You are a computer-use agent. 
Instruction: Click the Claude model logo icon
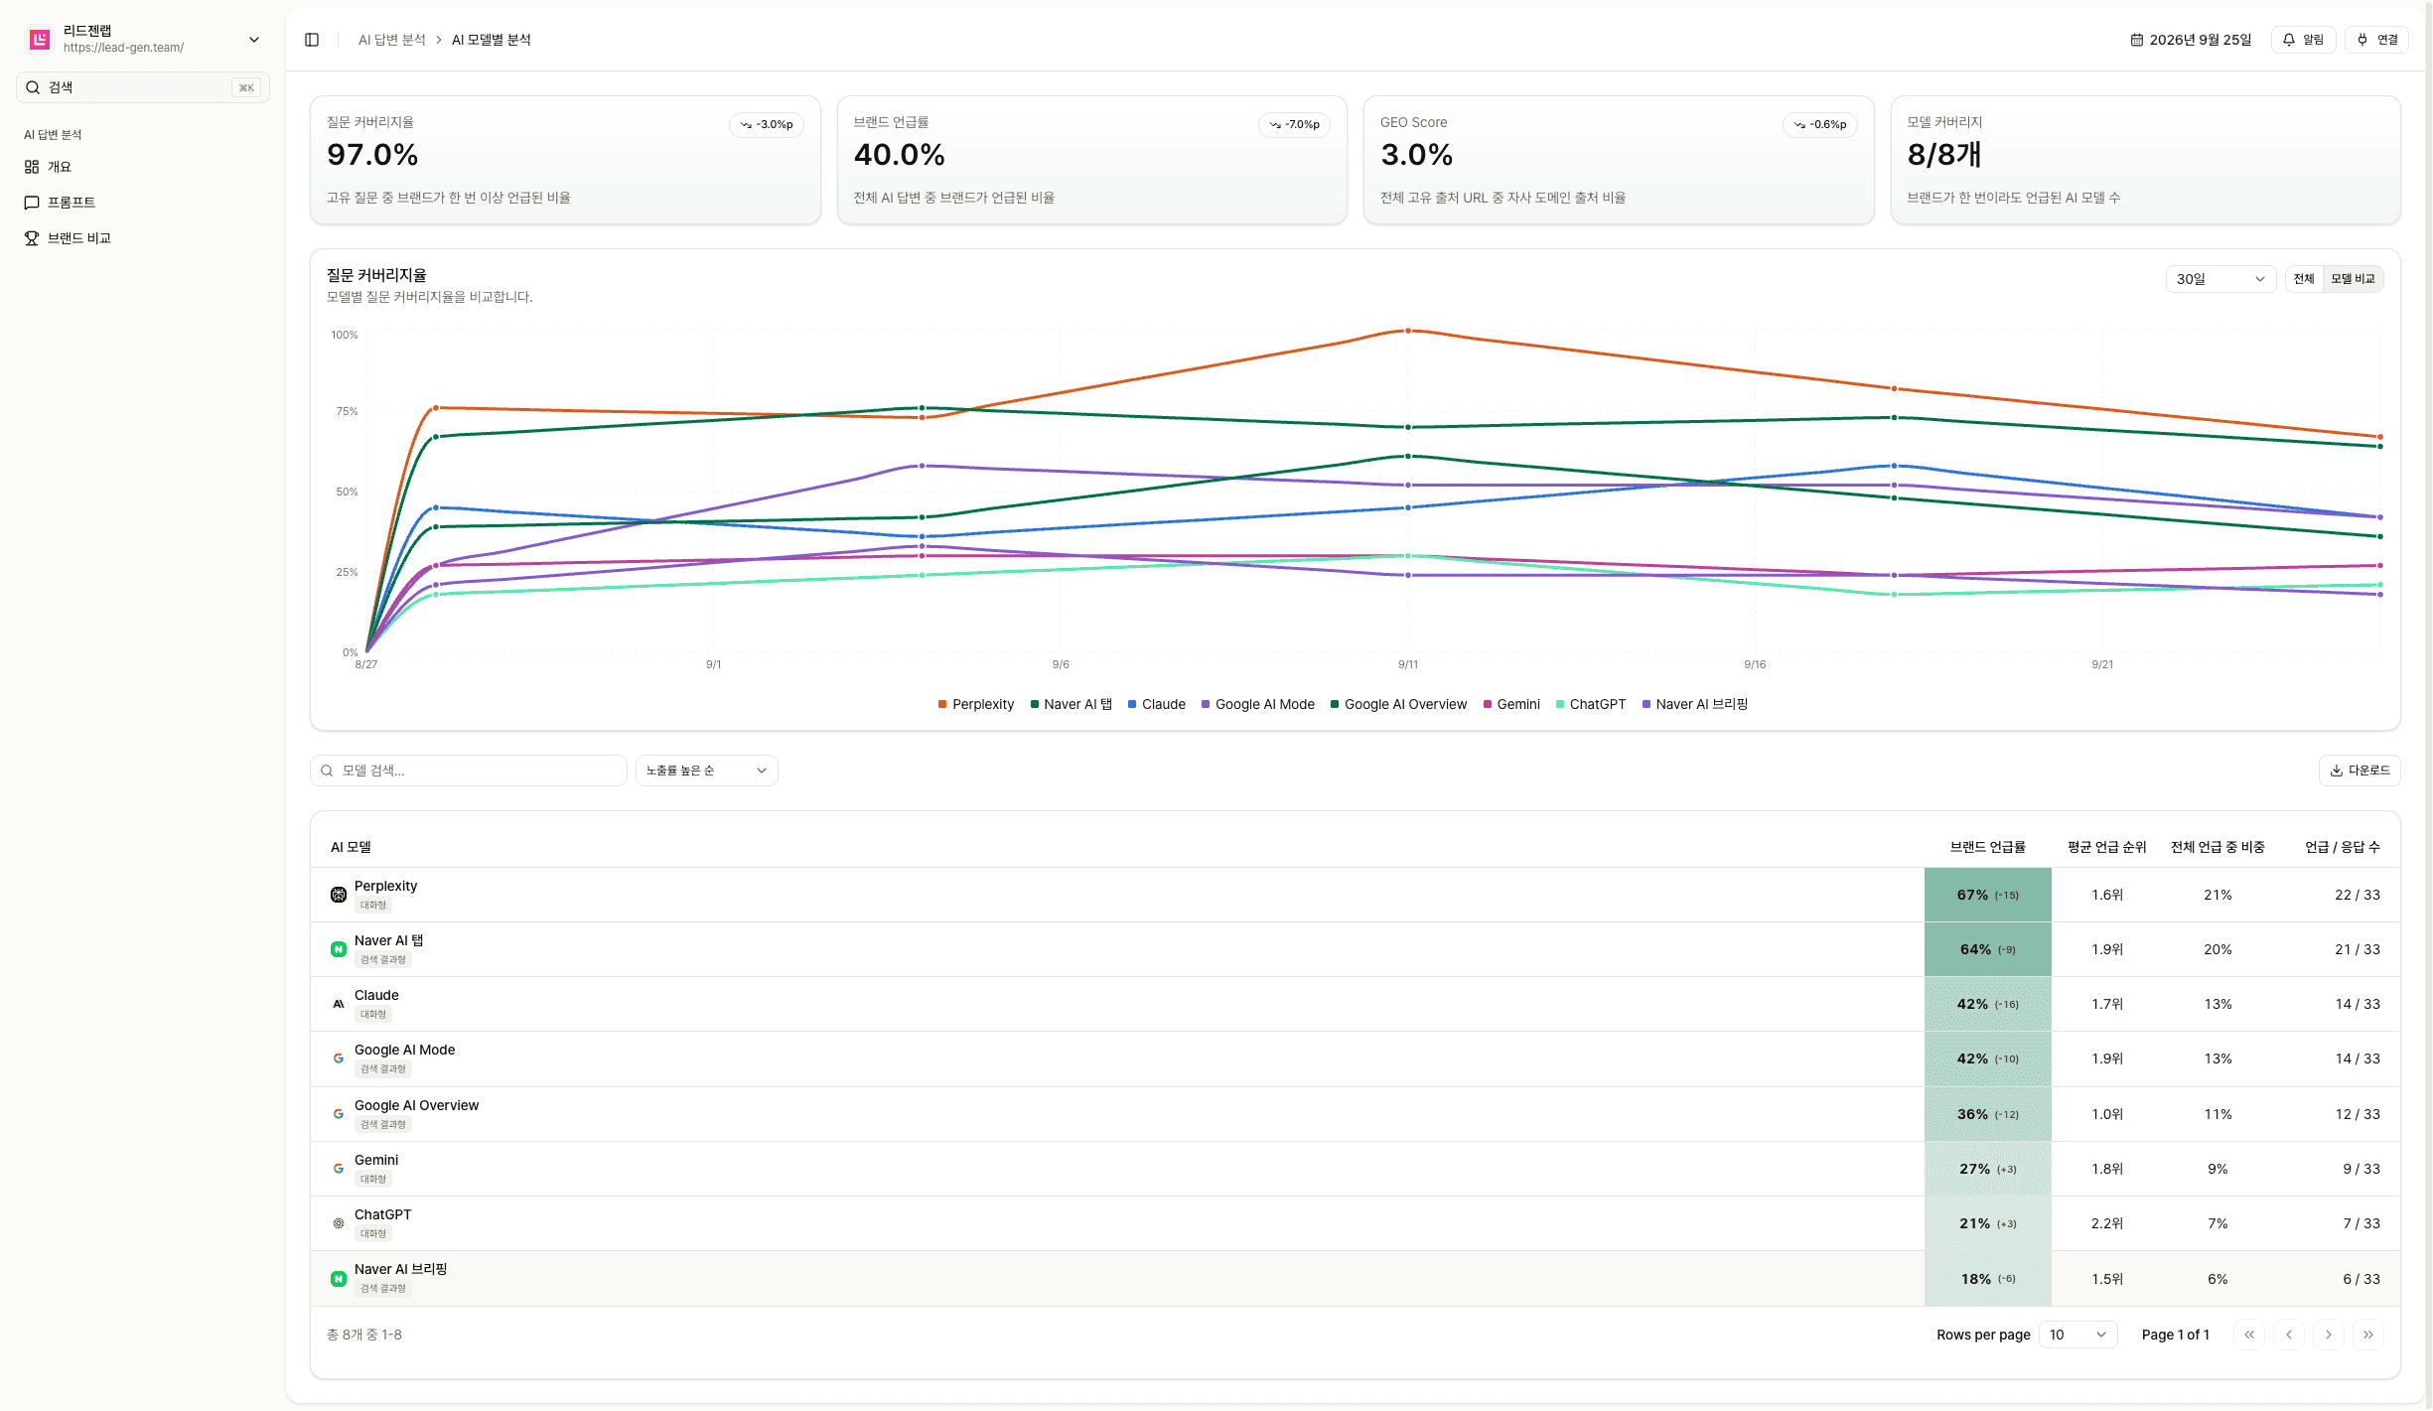(x=339, y=1004)
